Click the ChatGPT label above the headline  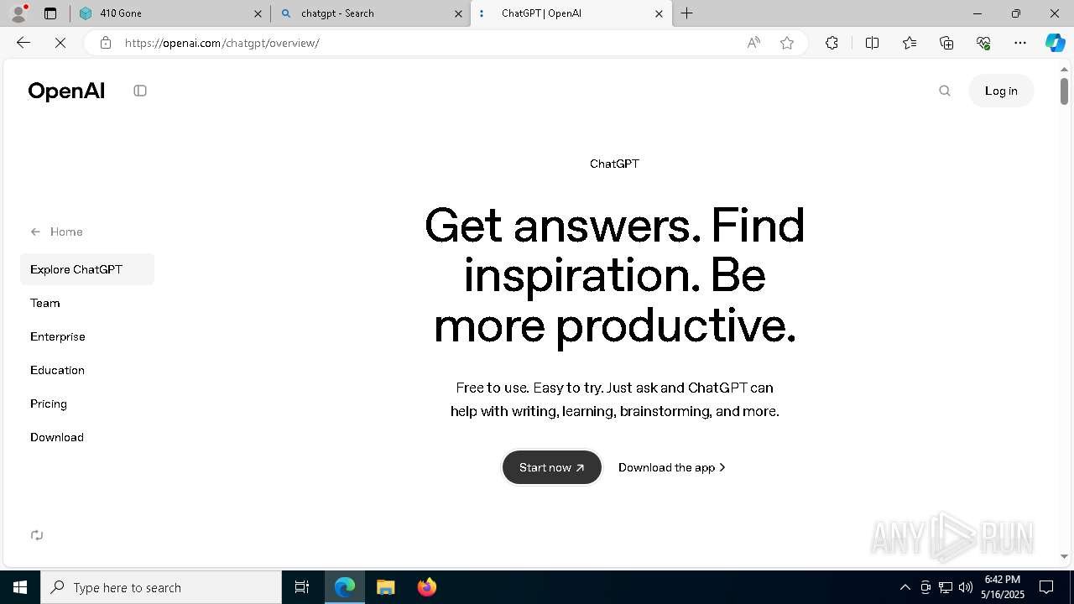pos(614,164)
